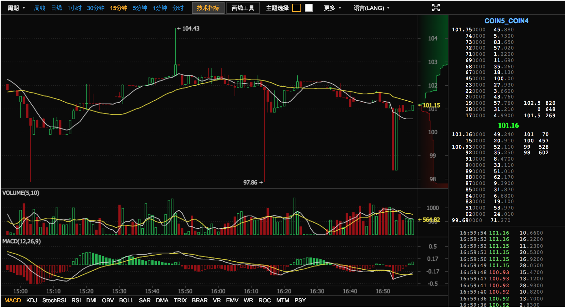Click the 101.5 269 depth summary row
Image resolution: width=567 pixels, height=308 pixels.
click(x=539, y=116)
